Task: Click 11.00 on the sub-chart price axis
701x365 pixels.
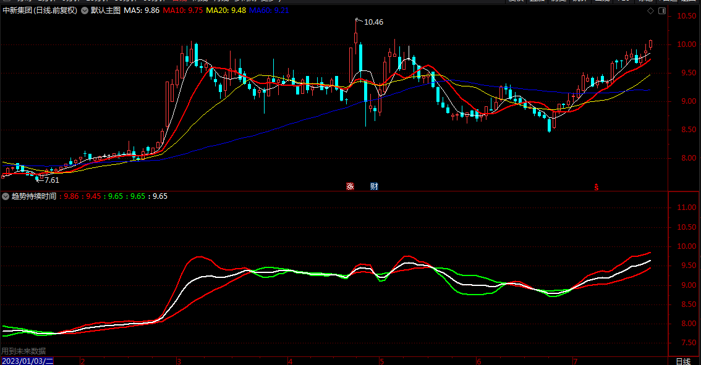Action: click(x=686, y=208)
